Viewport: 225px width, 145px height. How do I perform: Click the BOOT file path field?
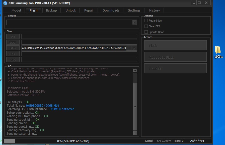click(x=79, y=42)
